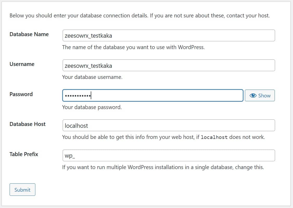The width and height of the screenshot is (293, 208).
Task: Click the Table Prefix label
Action: [24, 154]
